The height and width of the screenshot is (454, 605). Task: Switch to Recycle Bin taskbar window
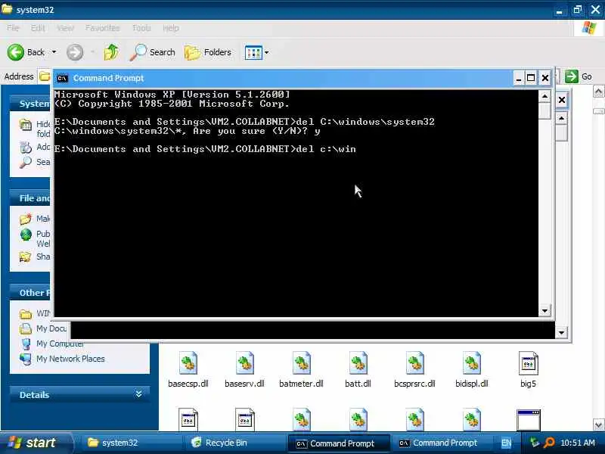(x=235, y=443)
